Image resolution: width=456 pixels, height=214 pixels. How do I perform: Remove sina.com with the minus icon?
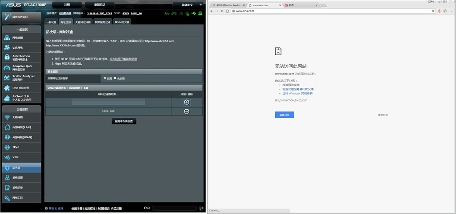[x=187, y=111]
